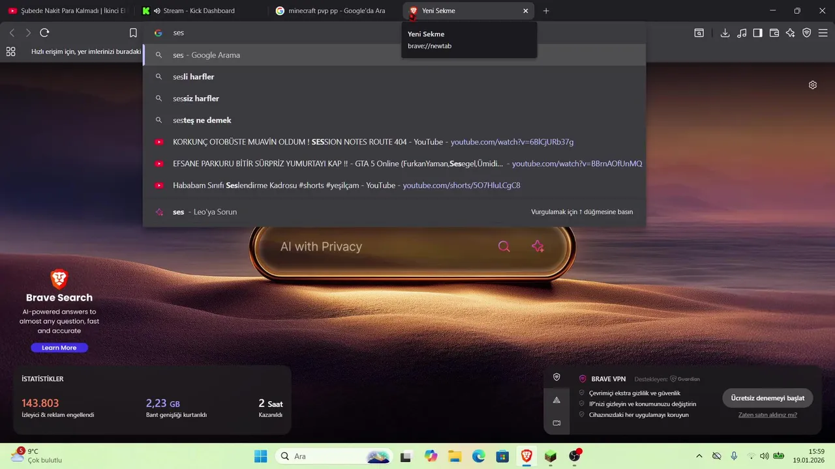Go back with the browser back arrow

(12, 33)
